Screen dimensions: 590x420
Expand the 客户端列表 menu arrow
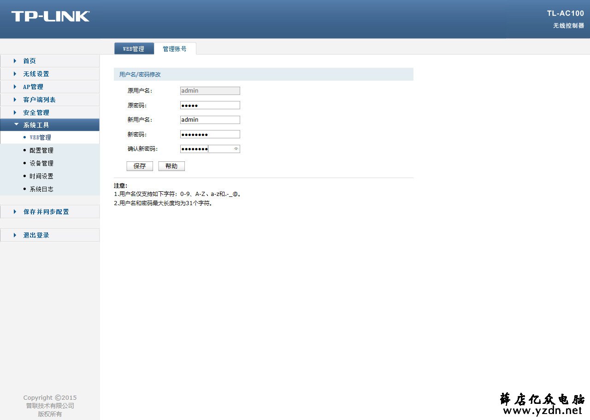pyautogui.click(x=15, y=100)
